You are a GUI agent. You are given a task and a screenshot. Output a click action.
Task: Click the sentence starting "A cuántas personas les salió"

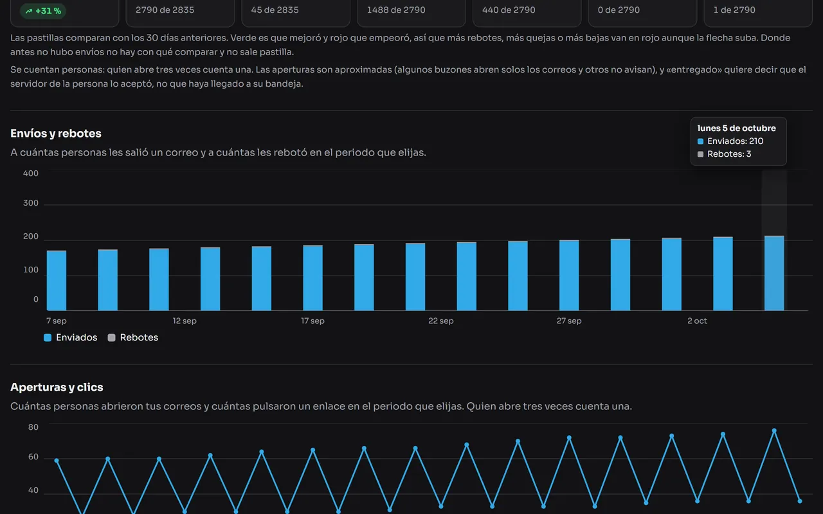[218, 153]
